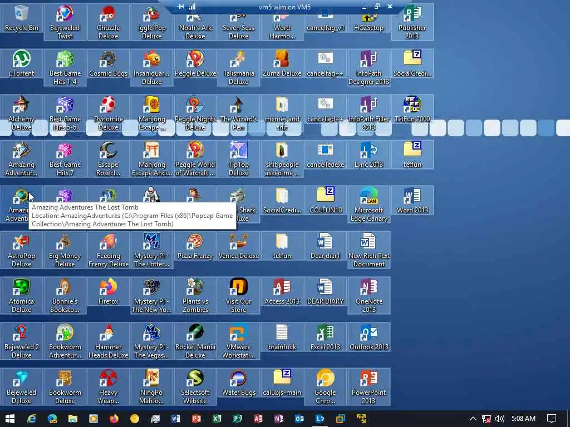Viewport: 570px width, 427px height.
Task: Open Google Chrome desktop shortcut
Action: coord(325,387)
